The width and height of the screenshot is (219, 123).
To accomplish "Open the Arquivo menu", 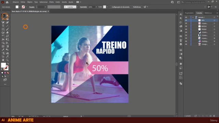I will point(16,2).
